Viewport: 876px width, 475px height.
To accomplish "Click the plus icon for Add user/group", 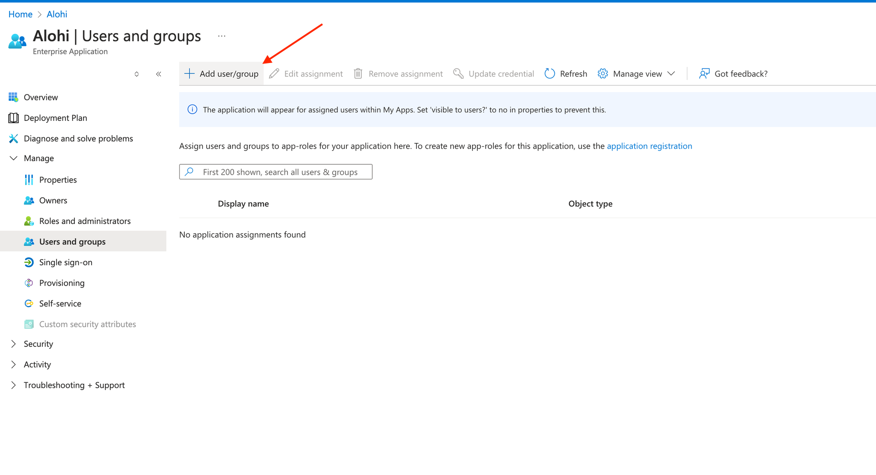I will click(189, 73).
